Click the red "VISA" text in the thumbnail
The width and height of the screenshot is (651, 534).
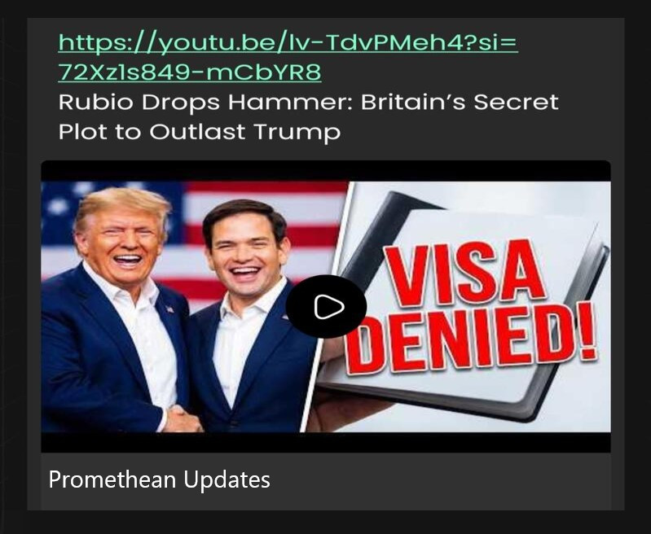[x=463, y=274]
